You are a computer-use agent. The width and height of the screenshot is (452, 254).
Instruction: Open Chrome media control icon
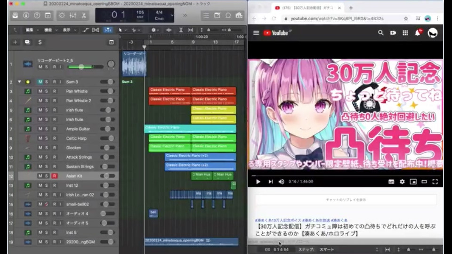point(418,18)
